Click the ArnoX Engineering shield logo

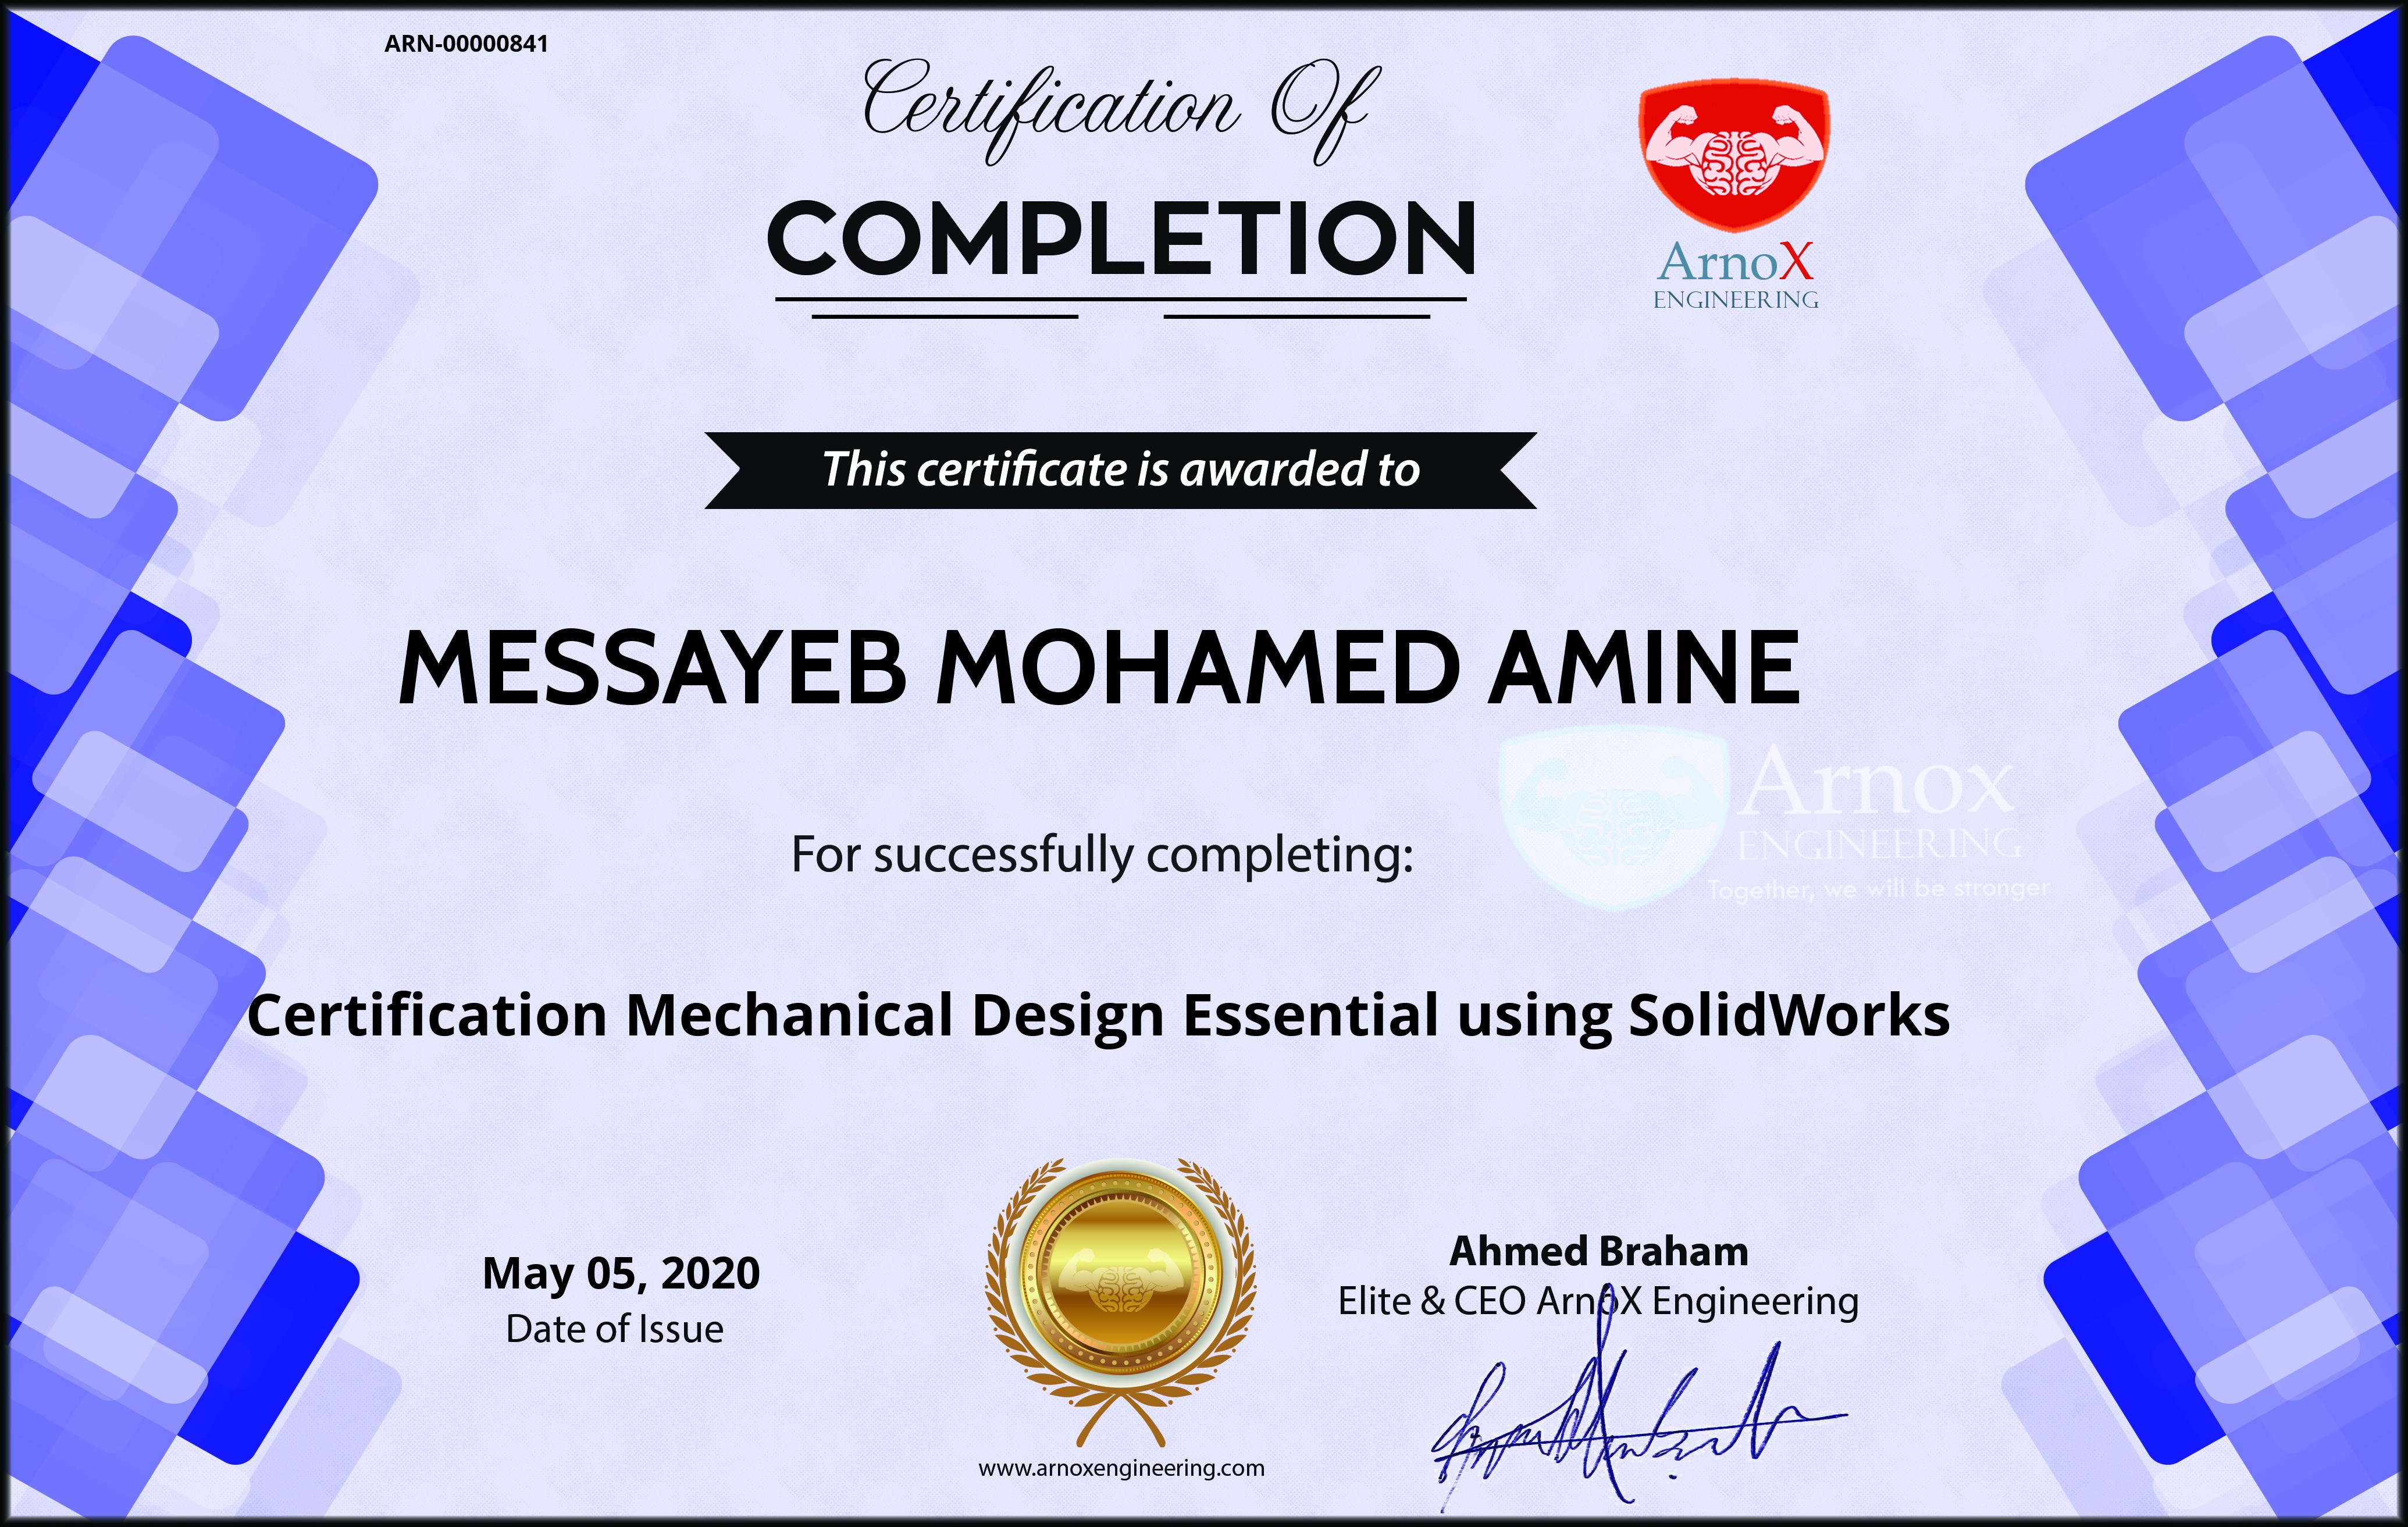click(1734, 156)
